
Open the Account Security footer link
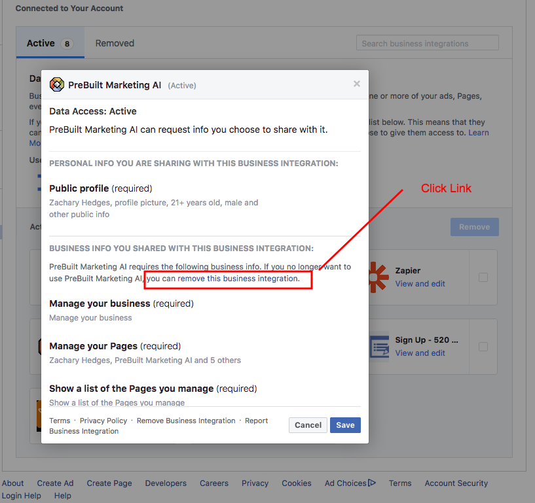point(456,483)
